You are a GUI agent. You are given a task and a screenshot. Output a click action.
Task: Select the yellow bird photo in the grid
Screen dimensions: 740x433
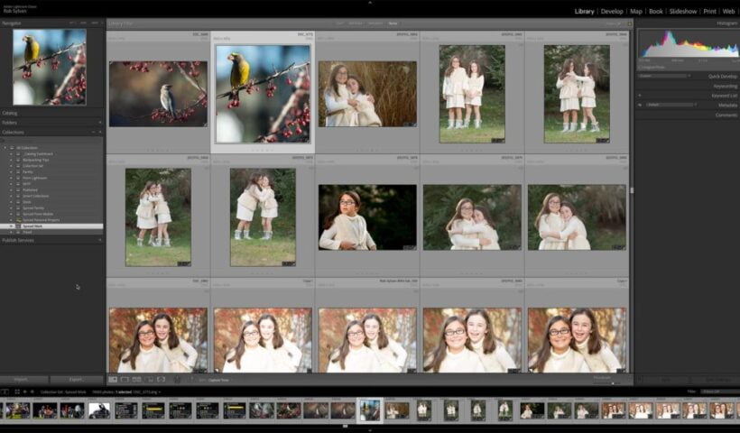click(x=263, y=93)
